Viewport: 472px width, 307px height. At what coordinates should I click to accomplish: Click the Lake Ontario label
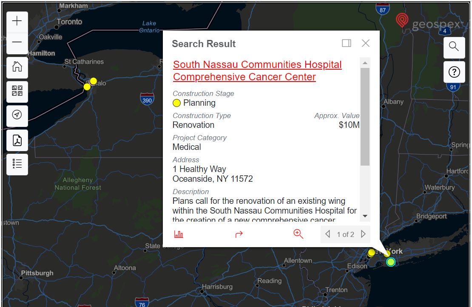pyautogui.click(x=149, y=27)
